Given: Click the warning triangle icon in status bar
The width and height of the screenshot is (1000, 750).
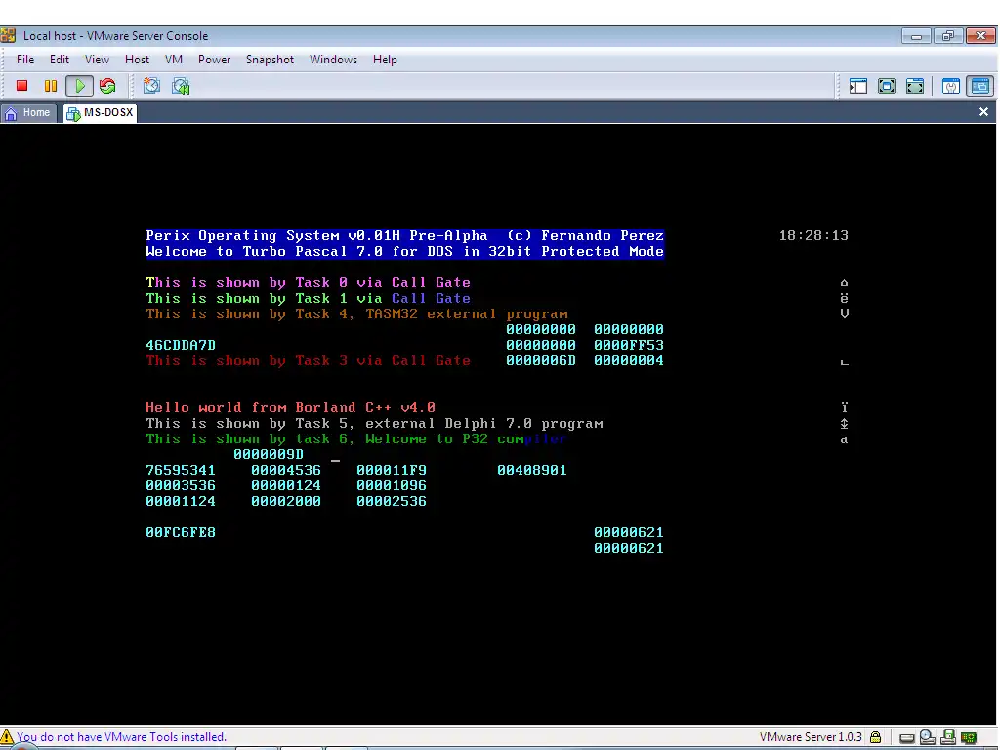Looking at the screenshot, I should click(x=7, y=736).
